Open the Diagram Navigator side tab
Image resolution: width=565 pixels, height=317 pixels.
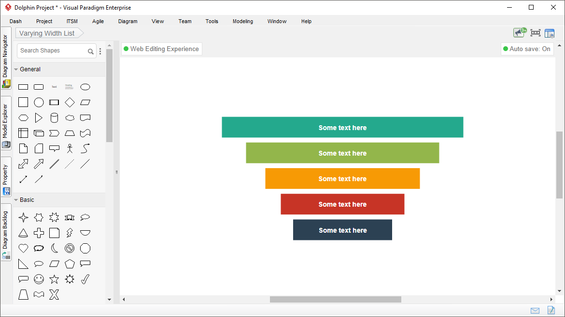click(6, 58)
